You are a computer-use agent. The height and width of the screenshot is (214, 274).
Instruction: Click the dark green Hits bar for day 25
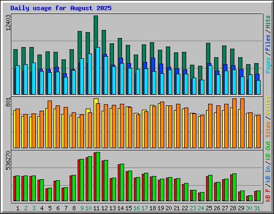tap(208, 53)
